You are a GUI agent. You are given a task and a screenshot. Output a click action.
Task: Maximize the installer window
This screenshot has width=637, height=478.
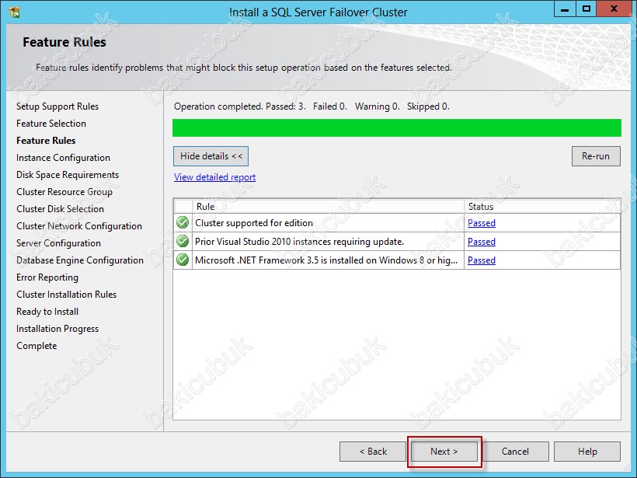pos(587,9)
